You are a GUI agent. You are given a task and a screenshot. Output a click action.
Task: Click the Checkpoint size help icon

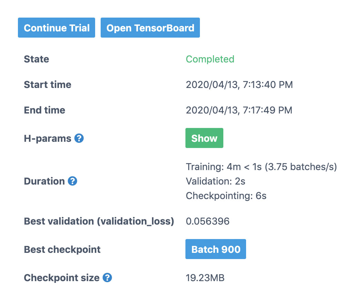tap(107, 278)
